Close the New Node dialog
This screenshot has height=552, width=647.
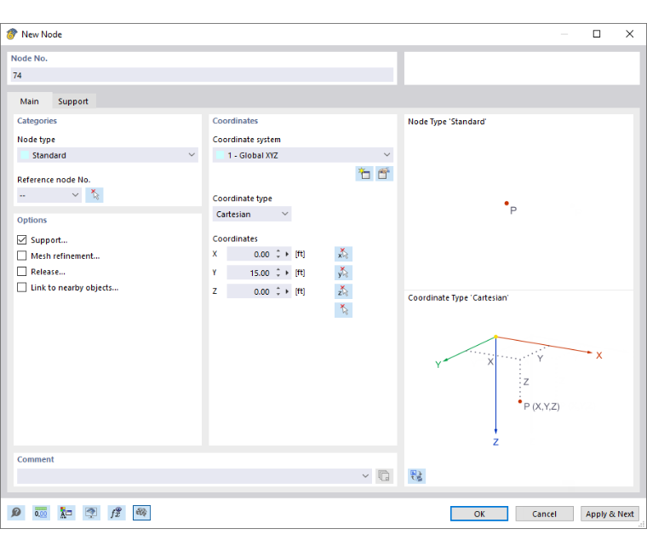click(630, 34)
